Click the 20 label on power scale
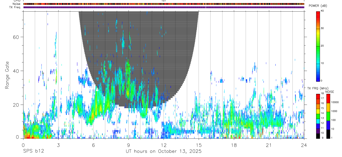 coord(322,46)
